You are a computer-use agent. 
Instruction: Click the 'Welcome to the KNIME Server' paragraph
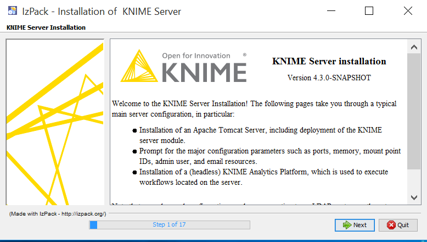click(x=254, y=109)
